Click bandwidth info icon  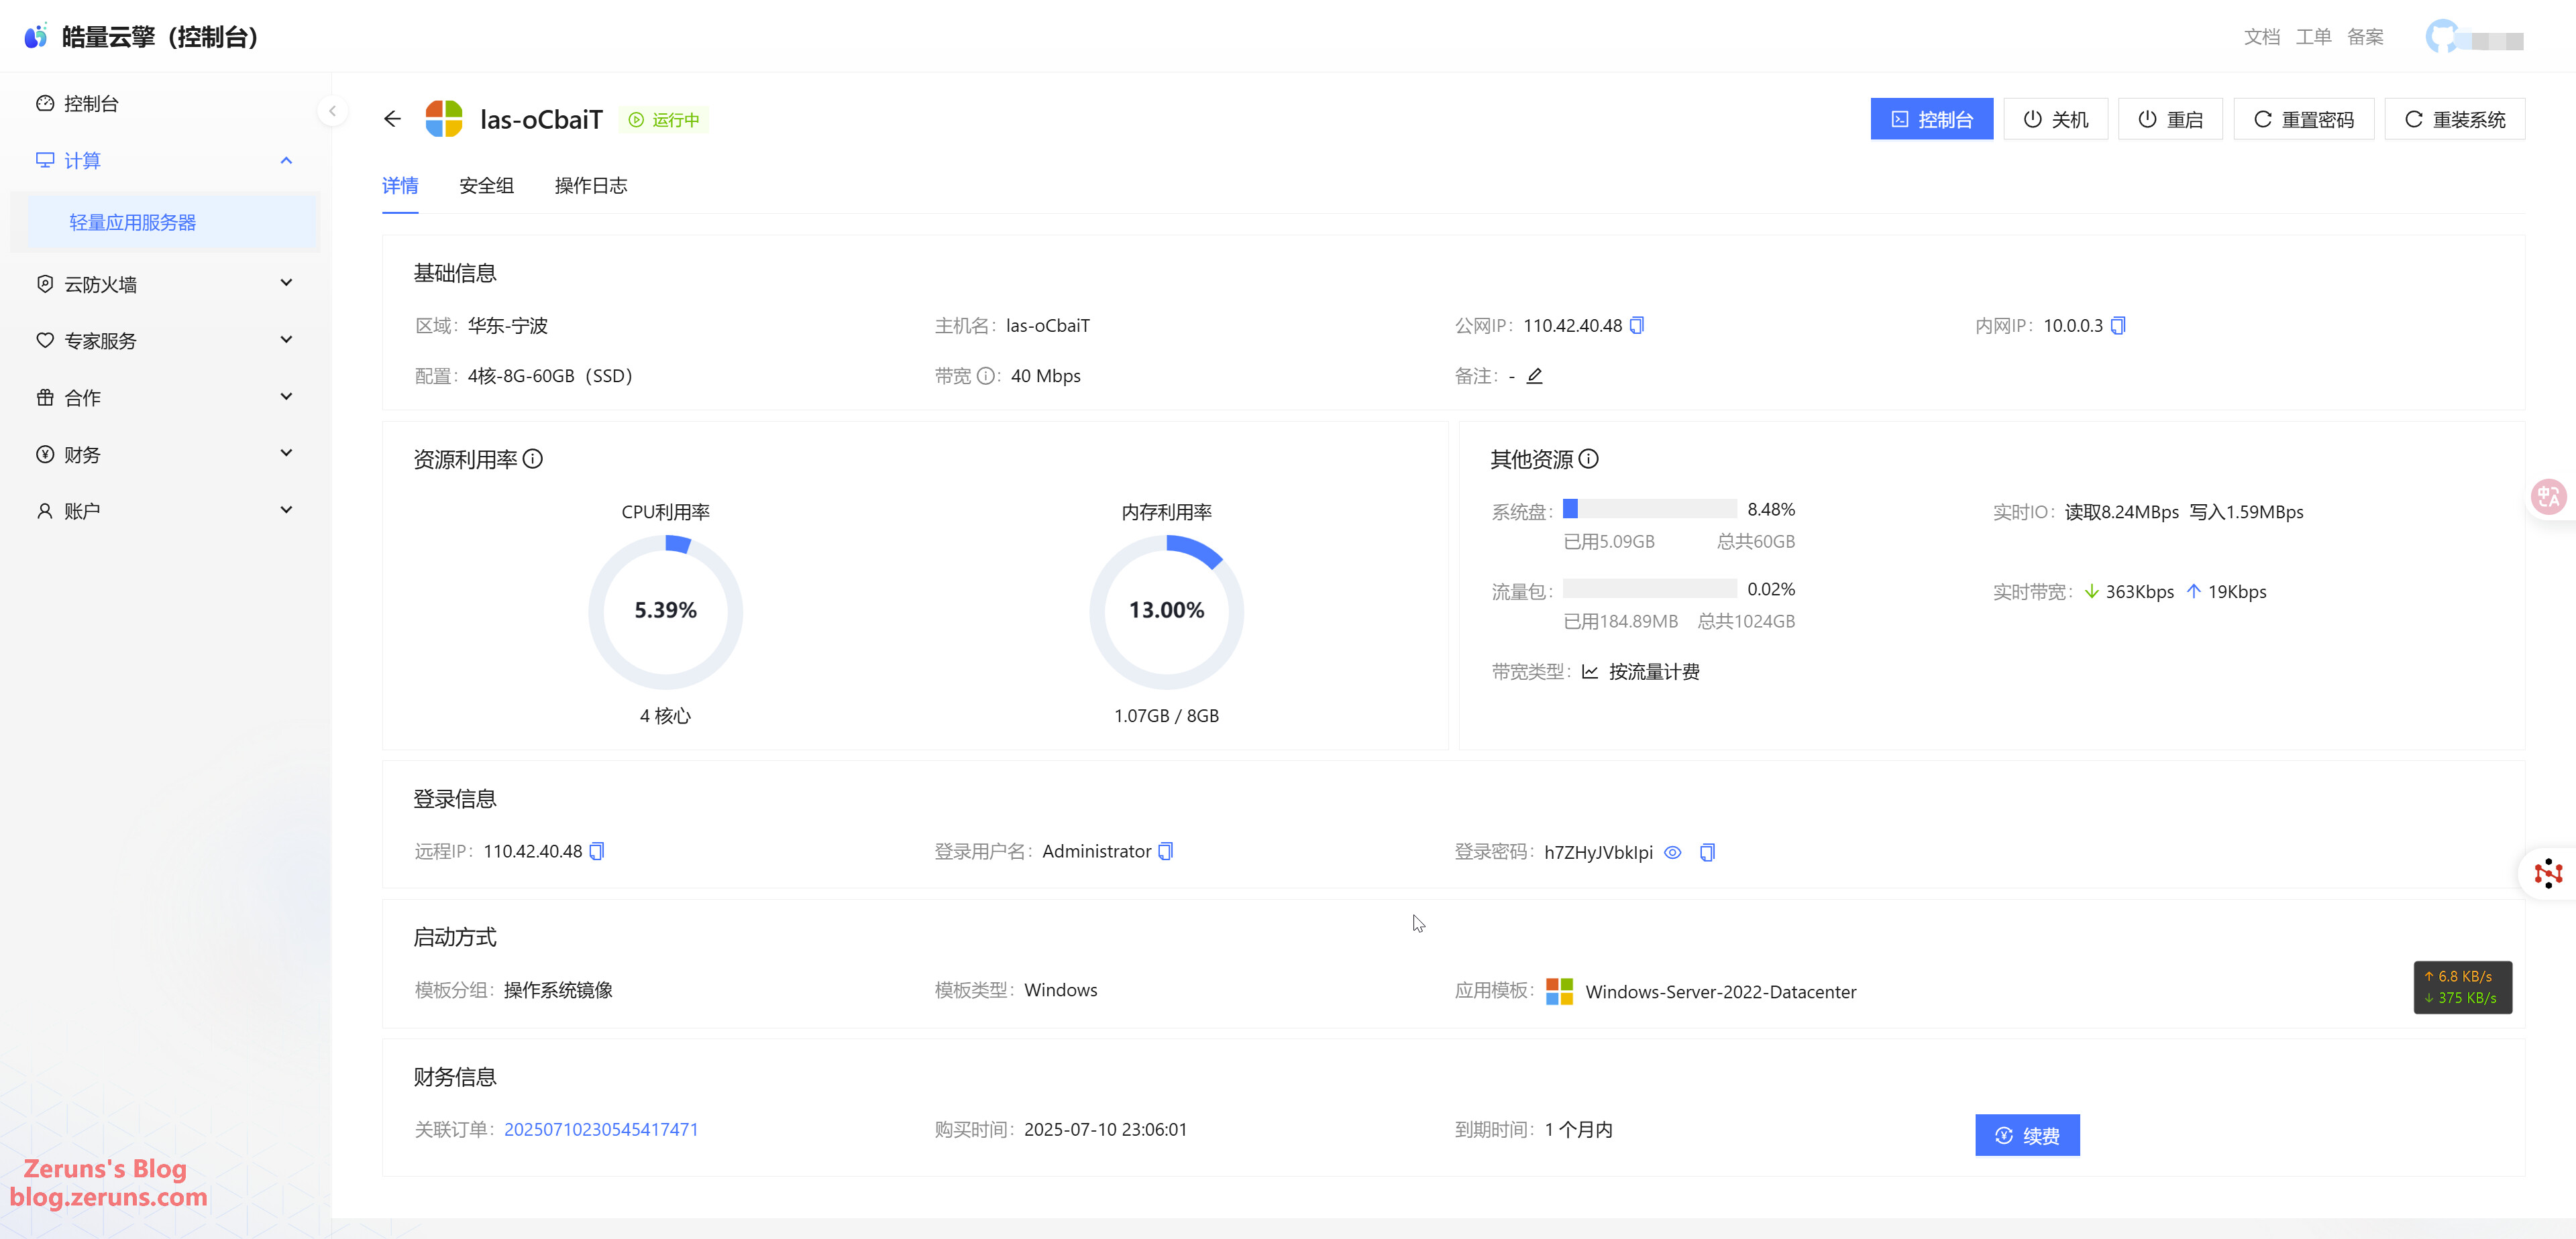point(985,375)
